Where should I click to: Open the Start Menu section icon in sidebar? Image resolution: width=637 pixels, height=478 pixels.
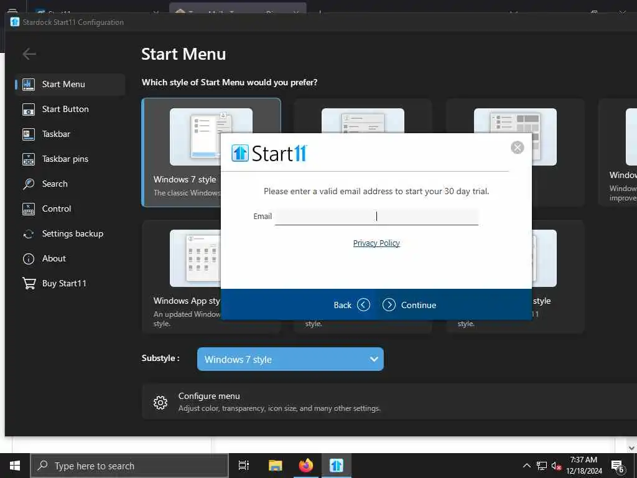click(x=29, y=85)
